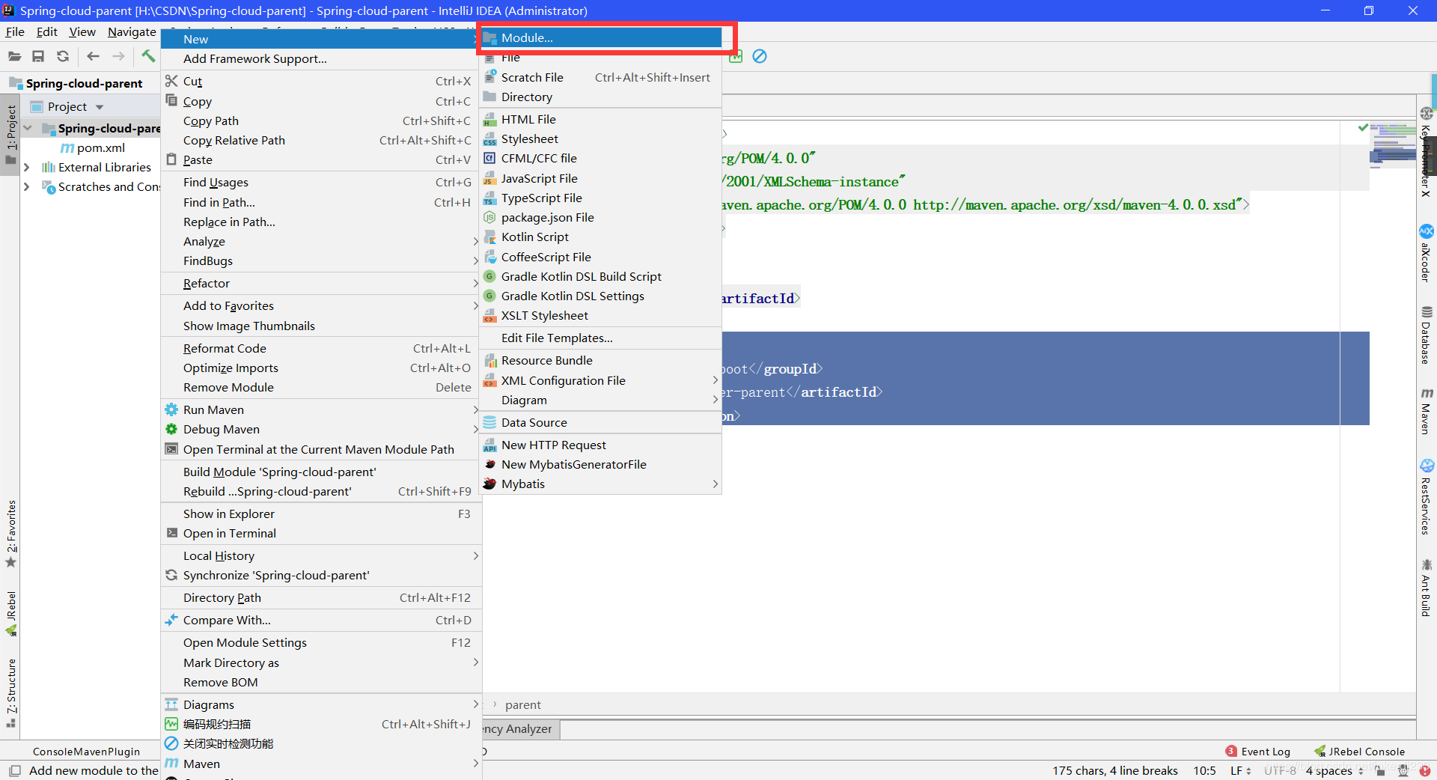Viewport: 1437px width, 780px height.
Task: Click the 4 spaces indent selector
Action: tap(1334, 770)
